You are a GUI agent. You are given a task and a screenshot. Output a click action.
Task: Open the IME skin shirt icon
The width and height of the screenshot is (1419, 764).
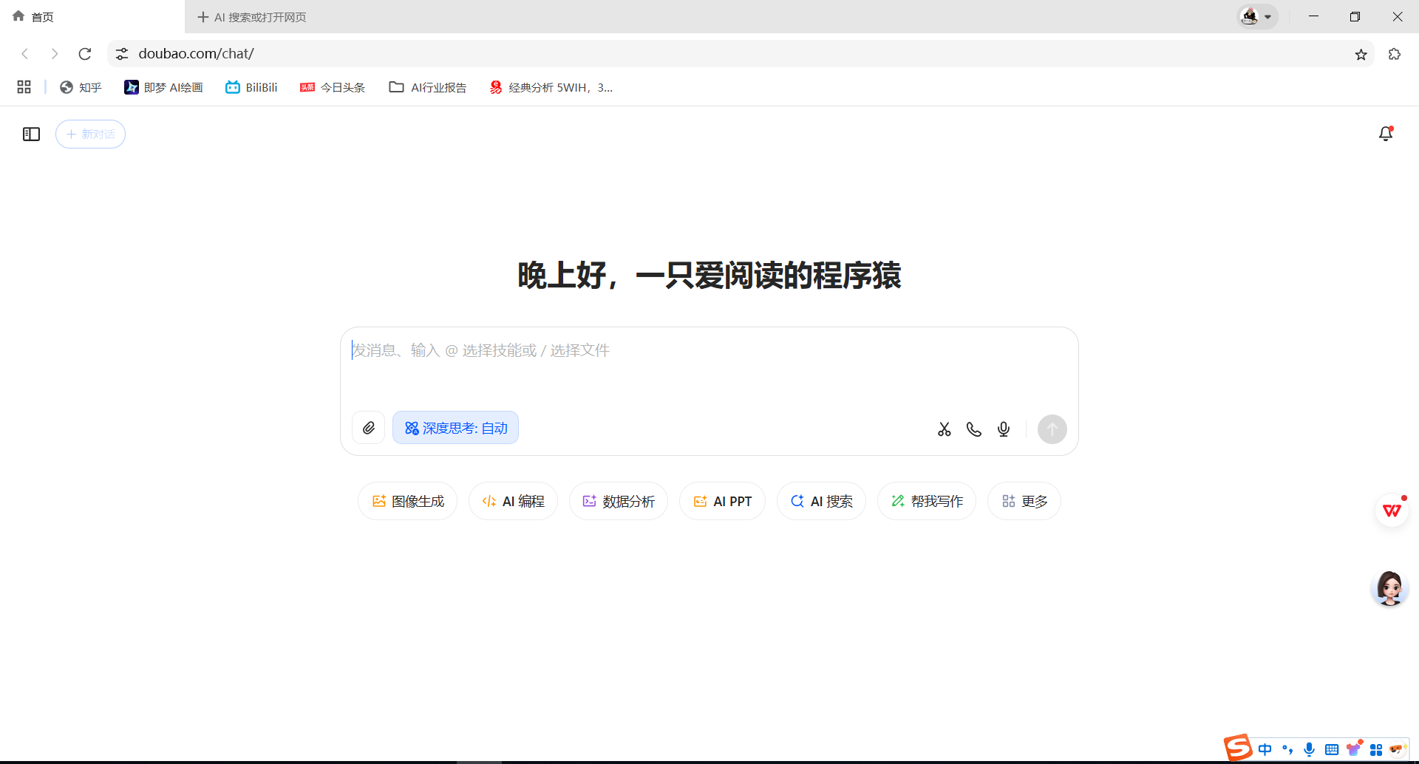[x=1354, y=749]
